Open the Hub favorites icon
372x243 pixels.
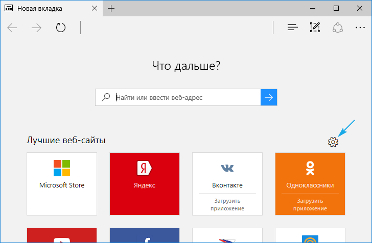pyautogui.click(x=292, y=28)
